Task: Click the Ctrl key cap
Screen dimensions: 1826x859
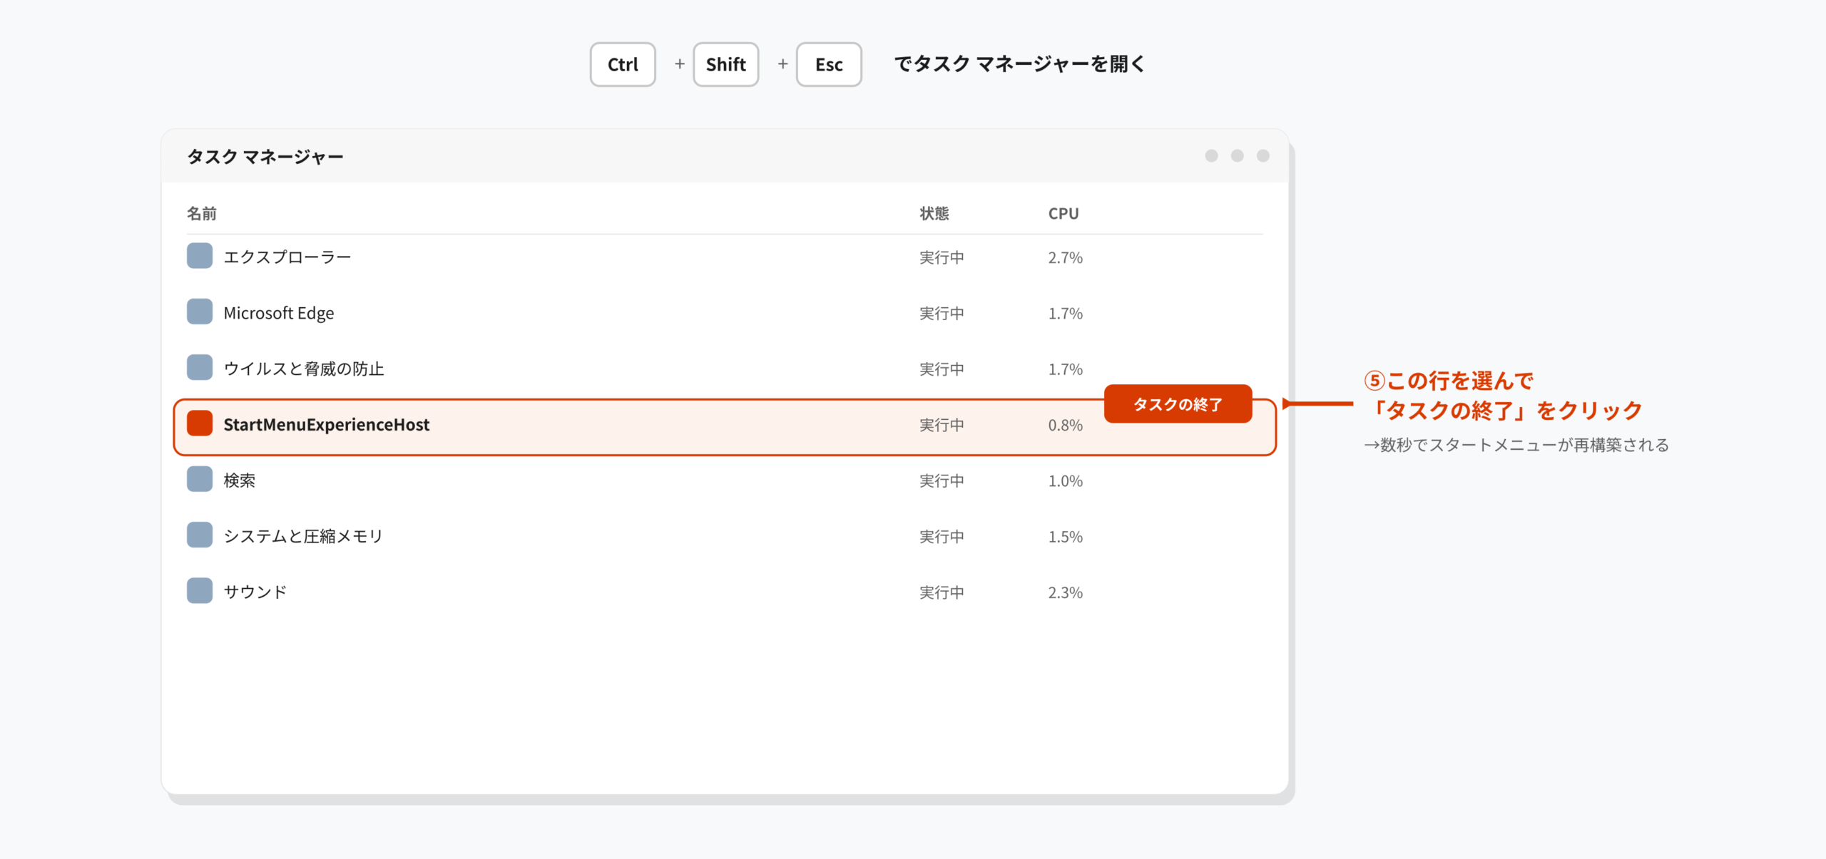Action: point(623,64)
